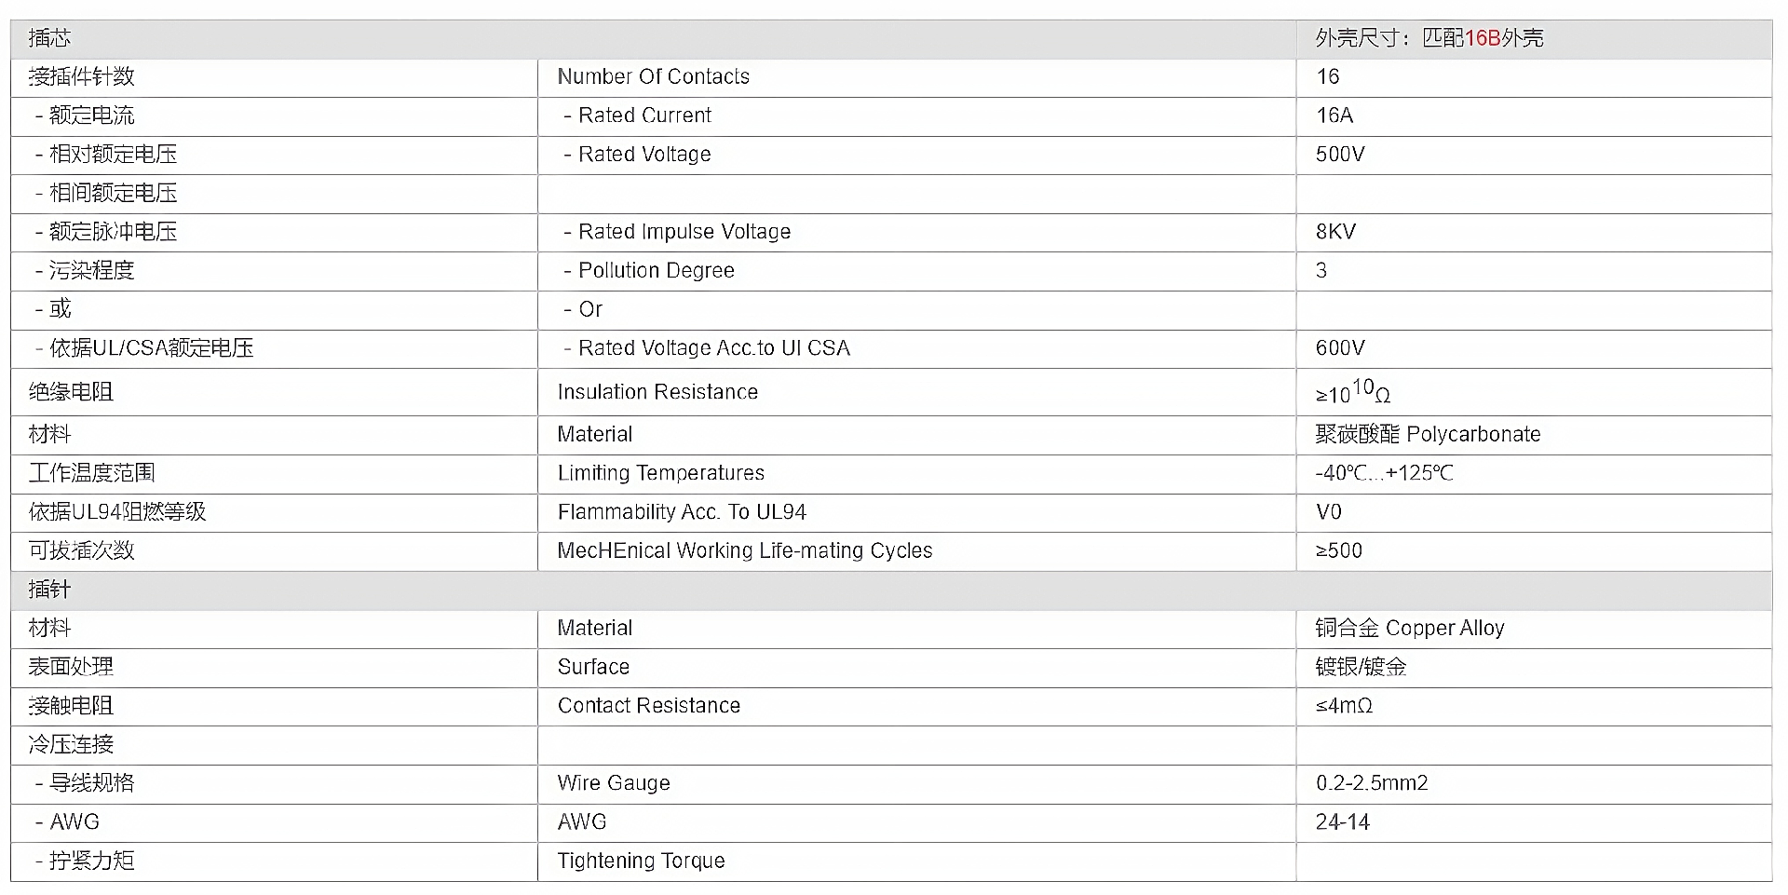This screenshot has height=895, width=1788.
Task: Select the '≥500' mating cycles value
Action: click(x=1339, y=550)
